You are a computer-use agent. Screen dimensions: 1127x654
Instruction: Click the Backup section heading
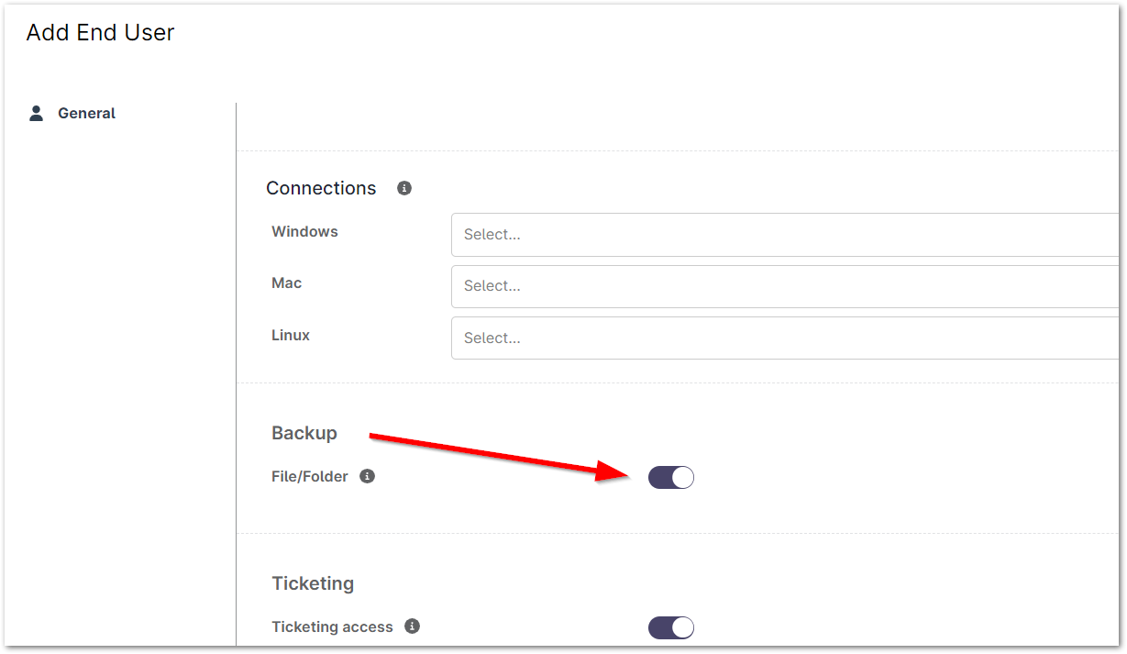(304, 433)
